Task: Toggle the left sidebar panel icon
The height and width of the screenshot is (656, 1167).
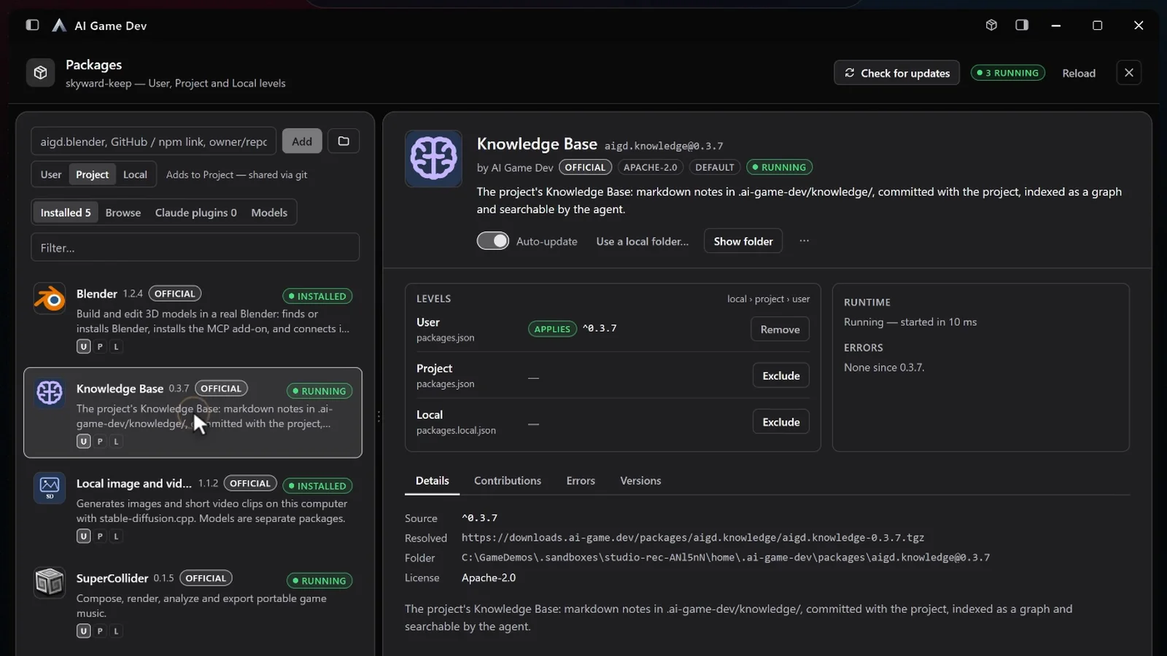Action: tap(32, 25)
